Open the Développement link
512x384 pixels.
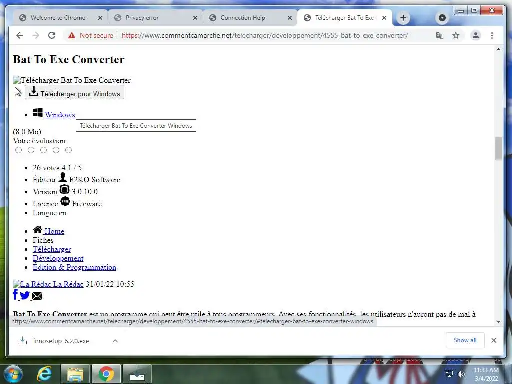58,258
